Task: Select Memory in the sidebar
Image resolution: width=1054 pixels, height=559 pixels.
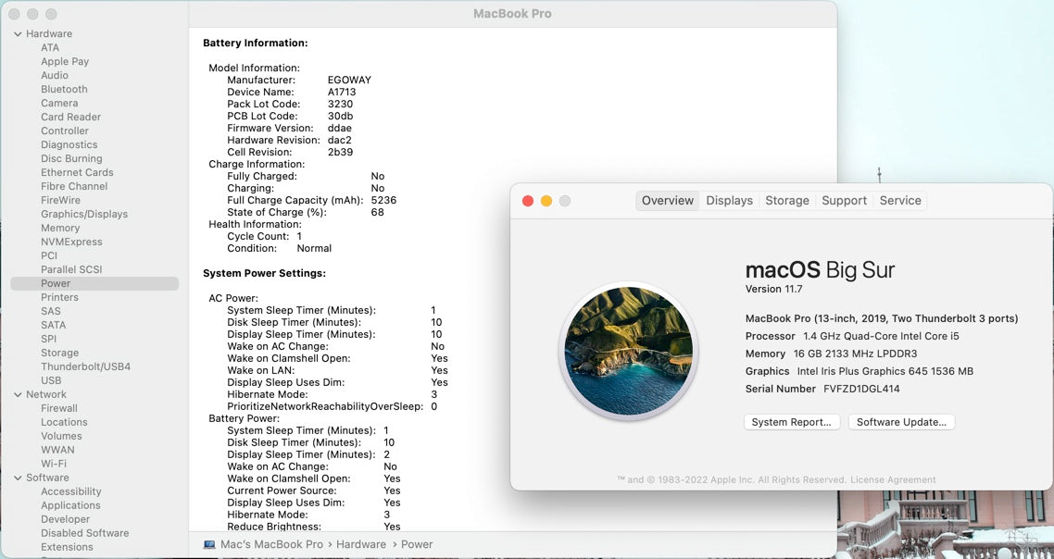Action: [60, 228]
